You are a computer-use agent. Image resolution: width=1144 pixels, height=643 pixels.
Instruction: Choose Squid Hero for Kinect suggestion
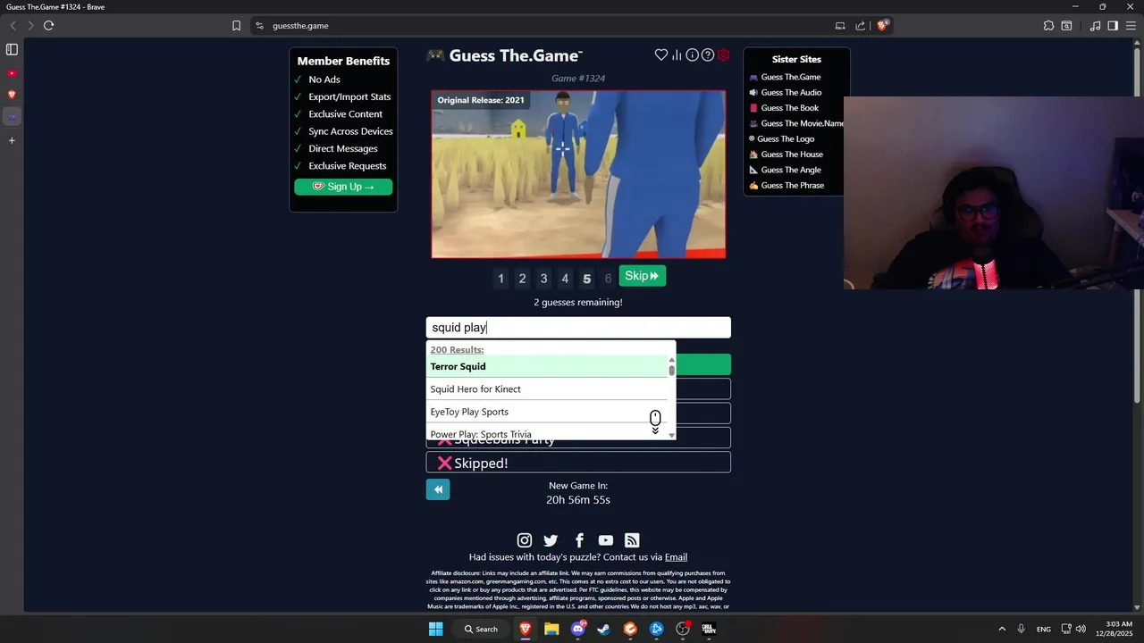547,389
